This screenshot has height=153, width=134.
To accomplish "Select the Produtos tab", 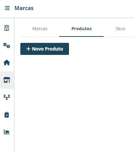I will [x=82, y=29].
